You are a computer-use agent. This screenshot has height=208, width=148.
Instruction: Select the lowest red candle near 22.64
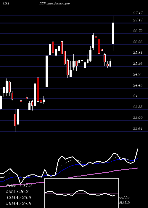15,120
